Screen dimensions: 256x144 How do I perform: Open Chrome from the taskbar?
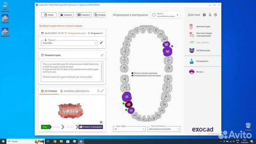coord(55,142)
